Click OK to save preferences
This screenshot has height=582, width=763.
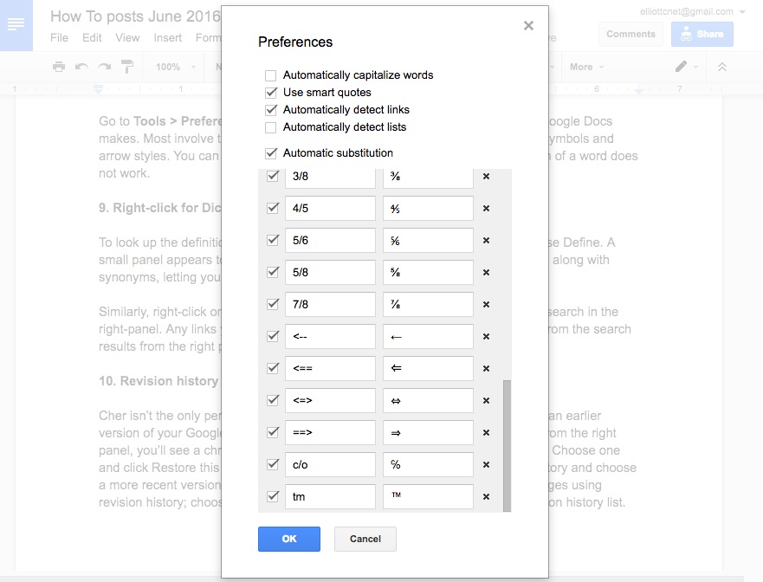pyautogui.click(x=289, y=539)
